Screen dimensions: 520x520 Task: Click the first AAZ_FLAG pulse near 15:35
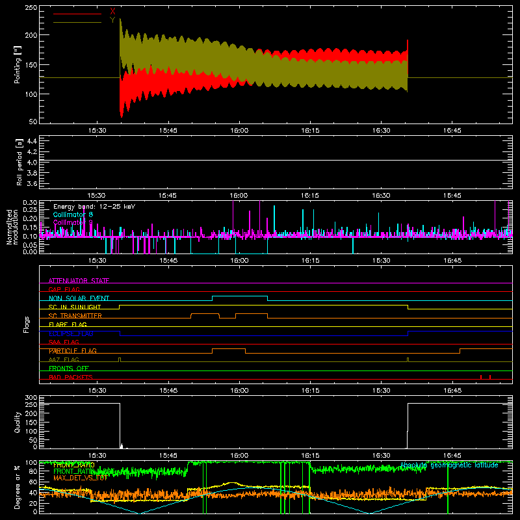tap(120, 359)
